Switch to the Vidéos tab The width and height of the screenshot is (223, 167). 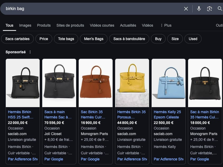(x=147, y=25)
